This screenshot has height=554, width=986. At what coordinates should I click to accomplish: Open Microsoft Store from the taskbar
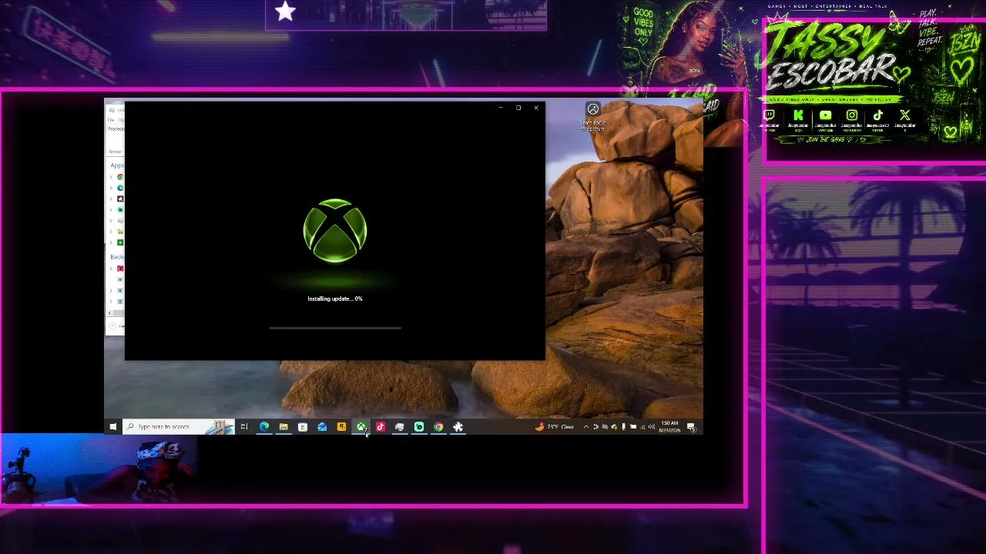click(303, 427)
